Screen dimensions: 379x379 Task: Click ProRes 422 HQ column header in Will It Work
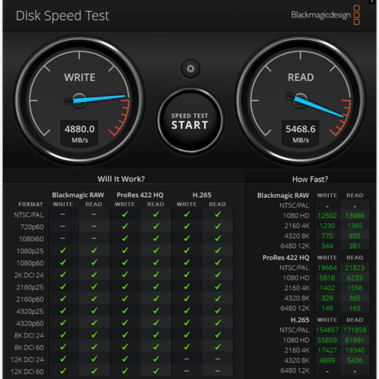pos(140,195)
